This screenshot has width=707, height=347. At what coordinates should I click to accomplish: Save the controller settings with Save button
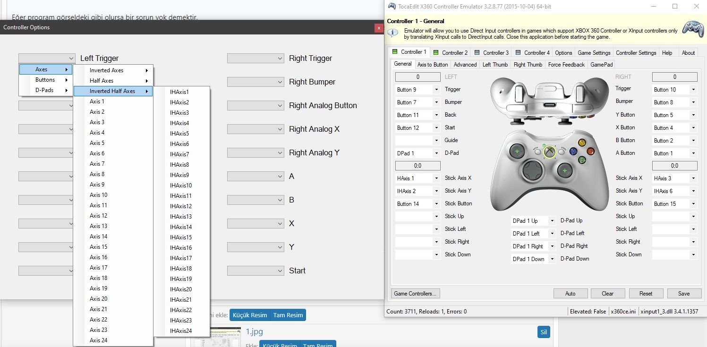coord(684,294)
